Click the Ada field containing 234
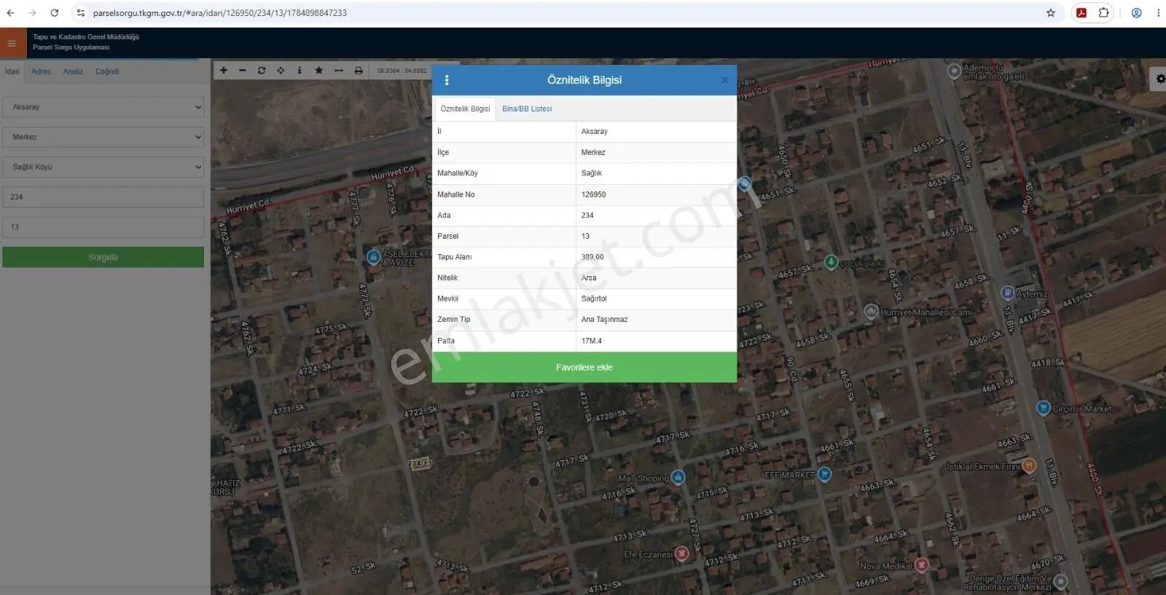 tap(103, 197)
